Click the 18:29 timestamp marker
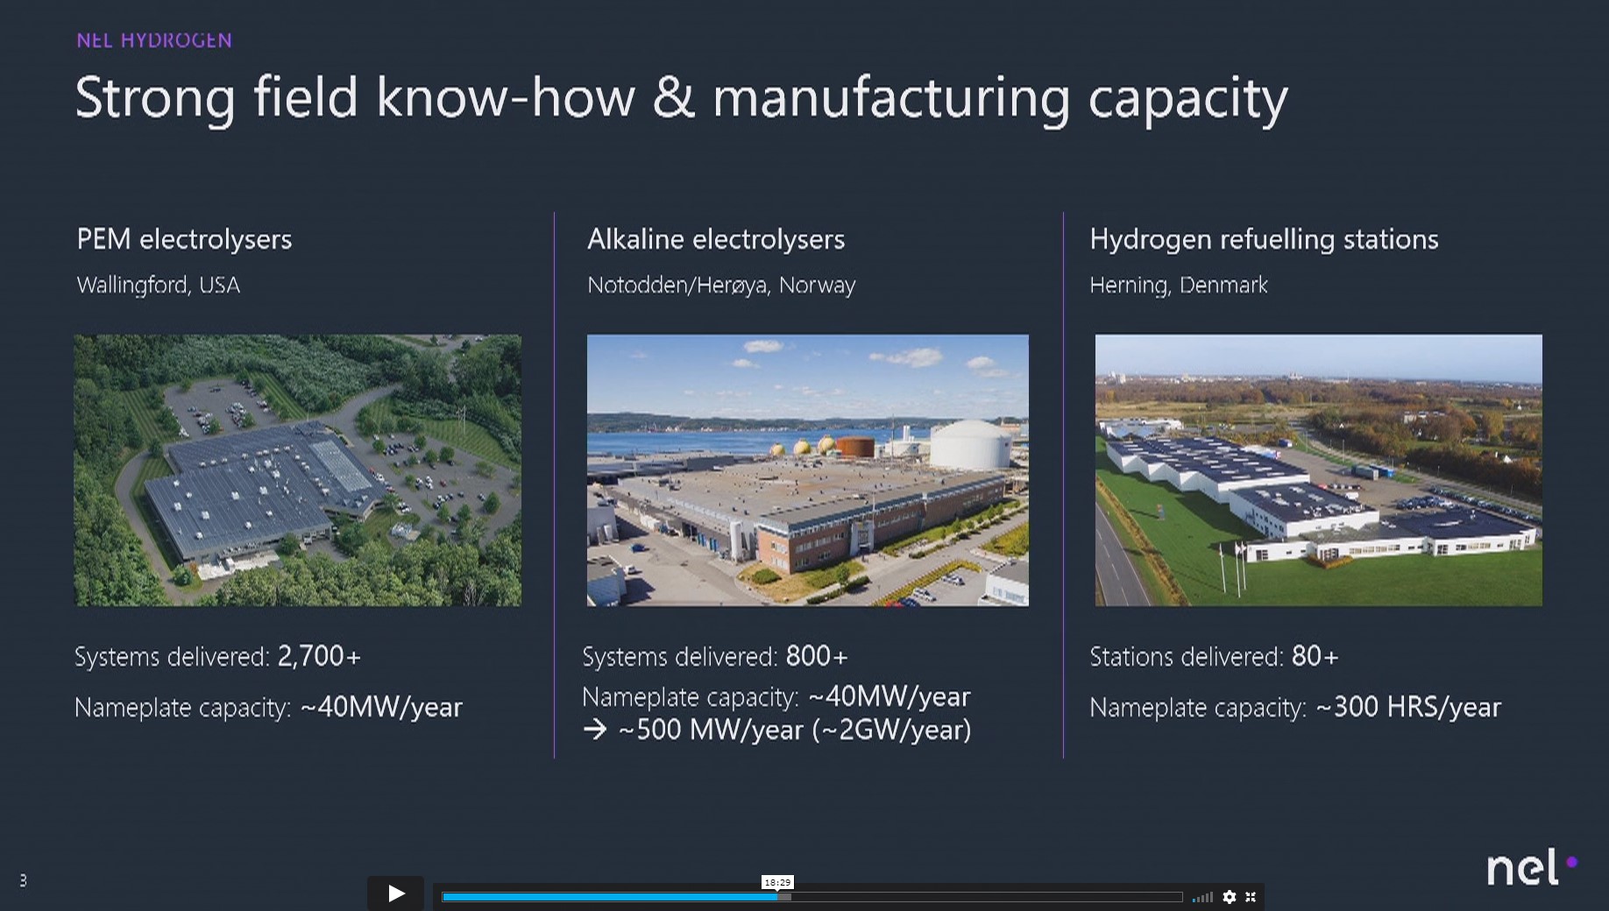This screenshot has height=911, width=1609. [777, 882]
